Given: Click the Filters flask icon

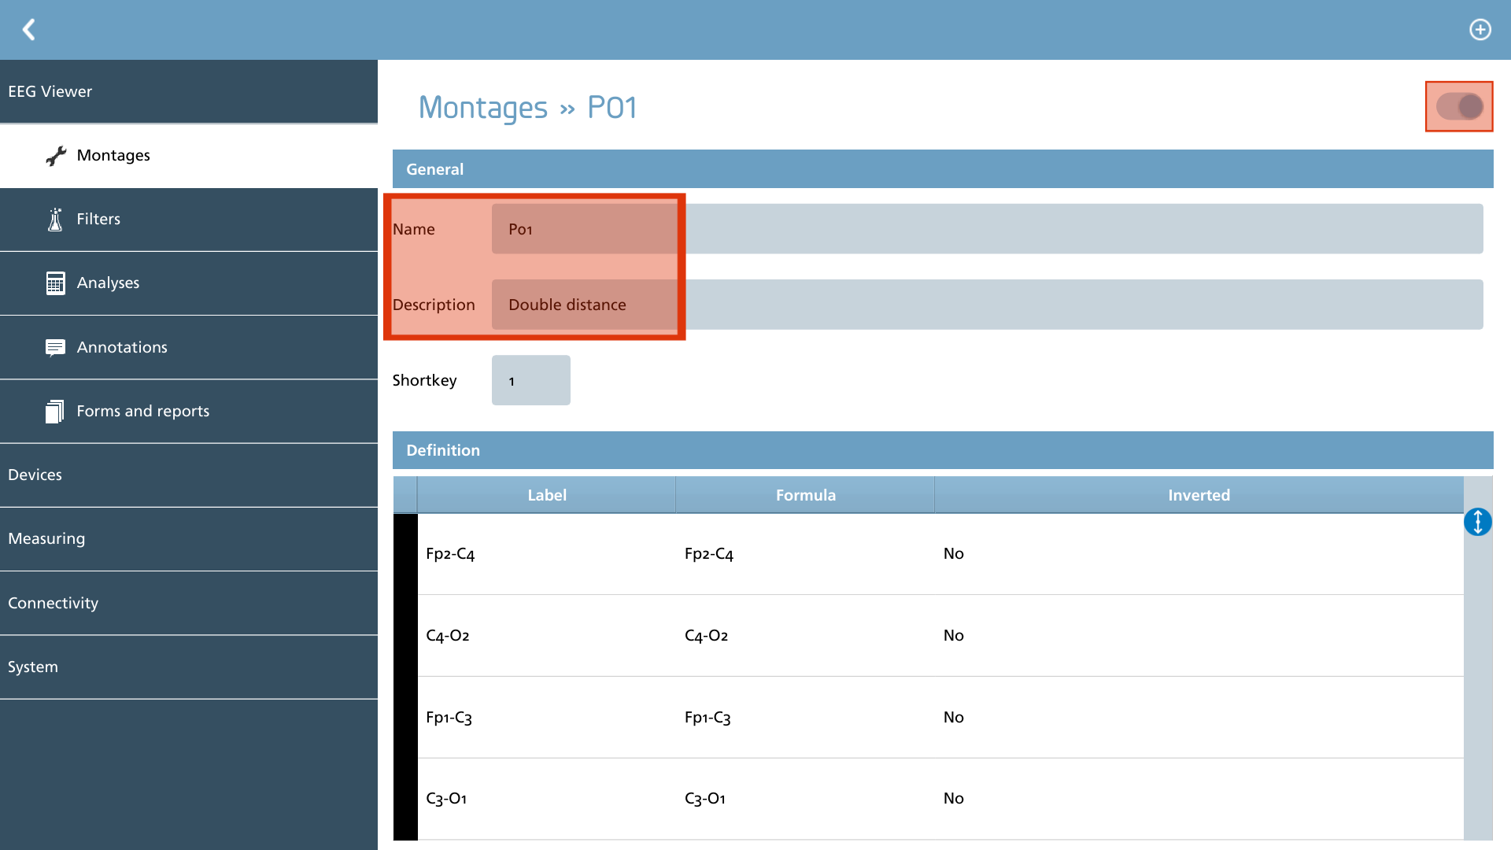Looking at the screenshot, I should [55, 220].
